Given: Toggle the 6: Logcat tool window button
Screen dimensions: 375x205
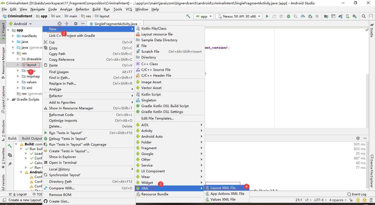Looking at the screenshot, I should pos(18,194).
